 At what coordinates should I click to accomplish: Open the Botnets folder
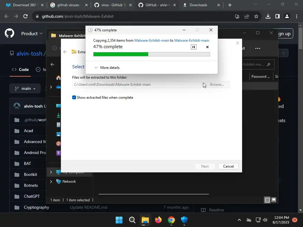[x=31, y=185]
